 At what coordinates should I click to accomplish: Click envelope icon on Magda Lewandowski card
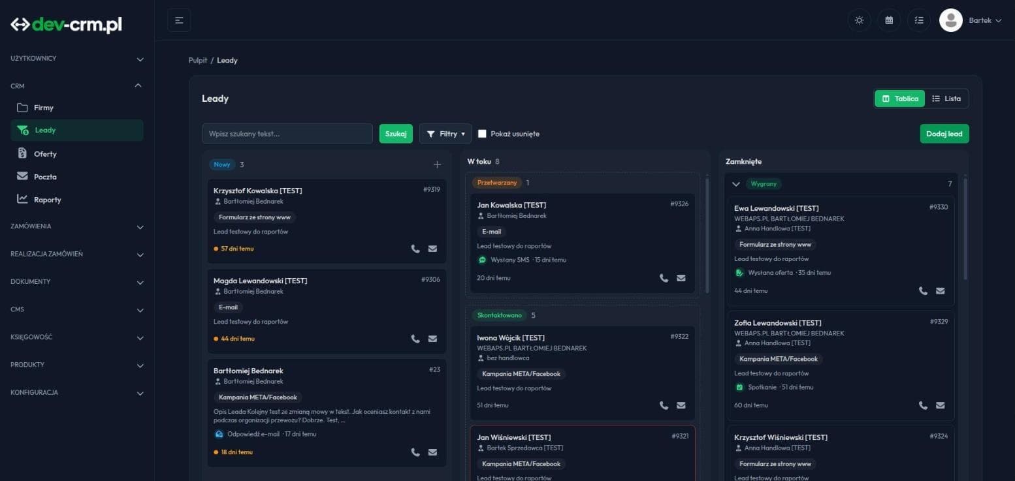[432, 339]
